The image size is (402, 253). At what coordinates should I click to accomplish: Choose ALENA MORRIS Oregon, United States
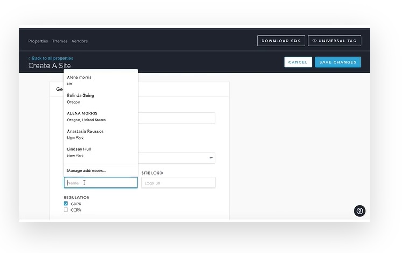101,117
